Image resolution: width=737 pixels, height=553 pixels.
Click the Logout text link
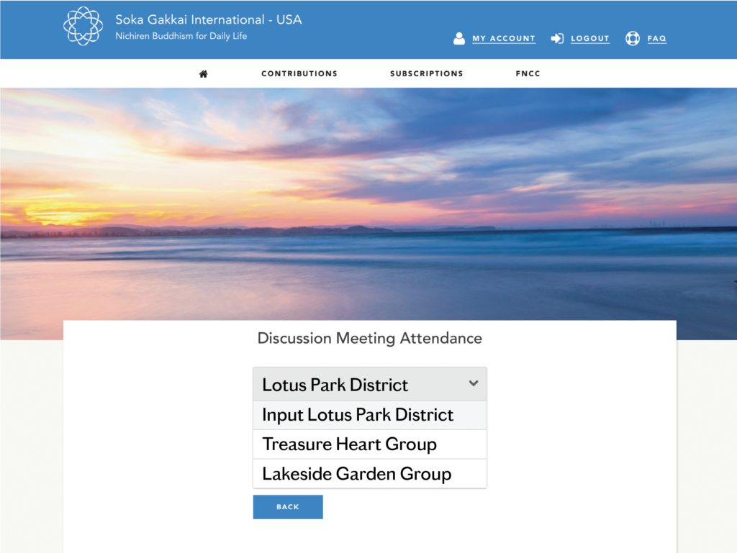(x=590, y=39)
